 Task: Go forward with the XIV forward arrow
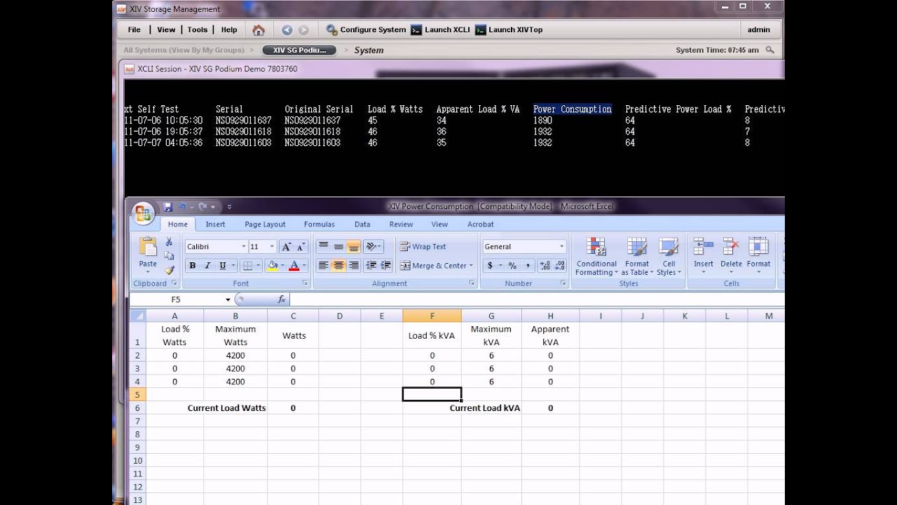303,30
